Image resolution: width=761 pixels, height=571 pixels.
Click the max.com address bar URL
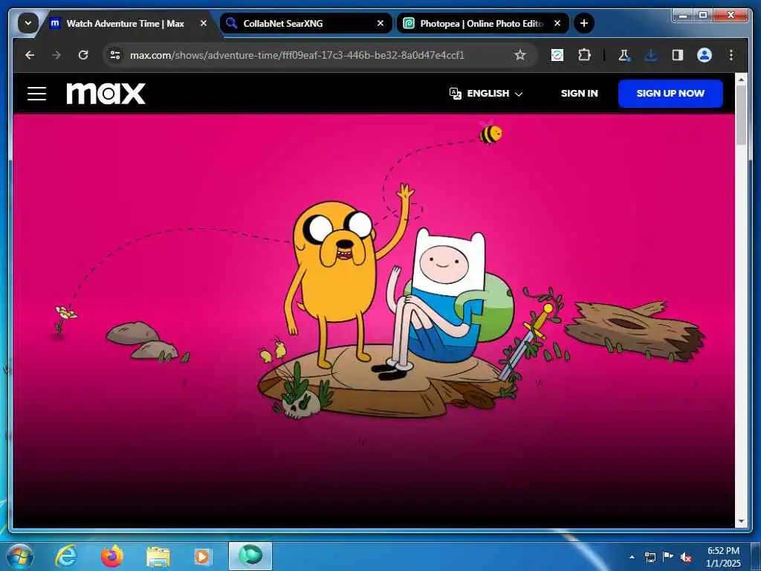coord(297,55)
